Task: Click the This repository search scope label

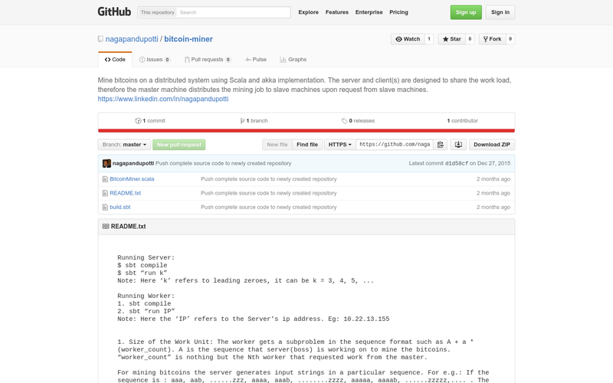Action: pos(158,12)
